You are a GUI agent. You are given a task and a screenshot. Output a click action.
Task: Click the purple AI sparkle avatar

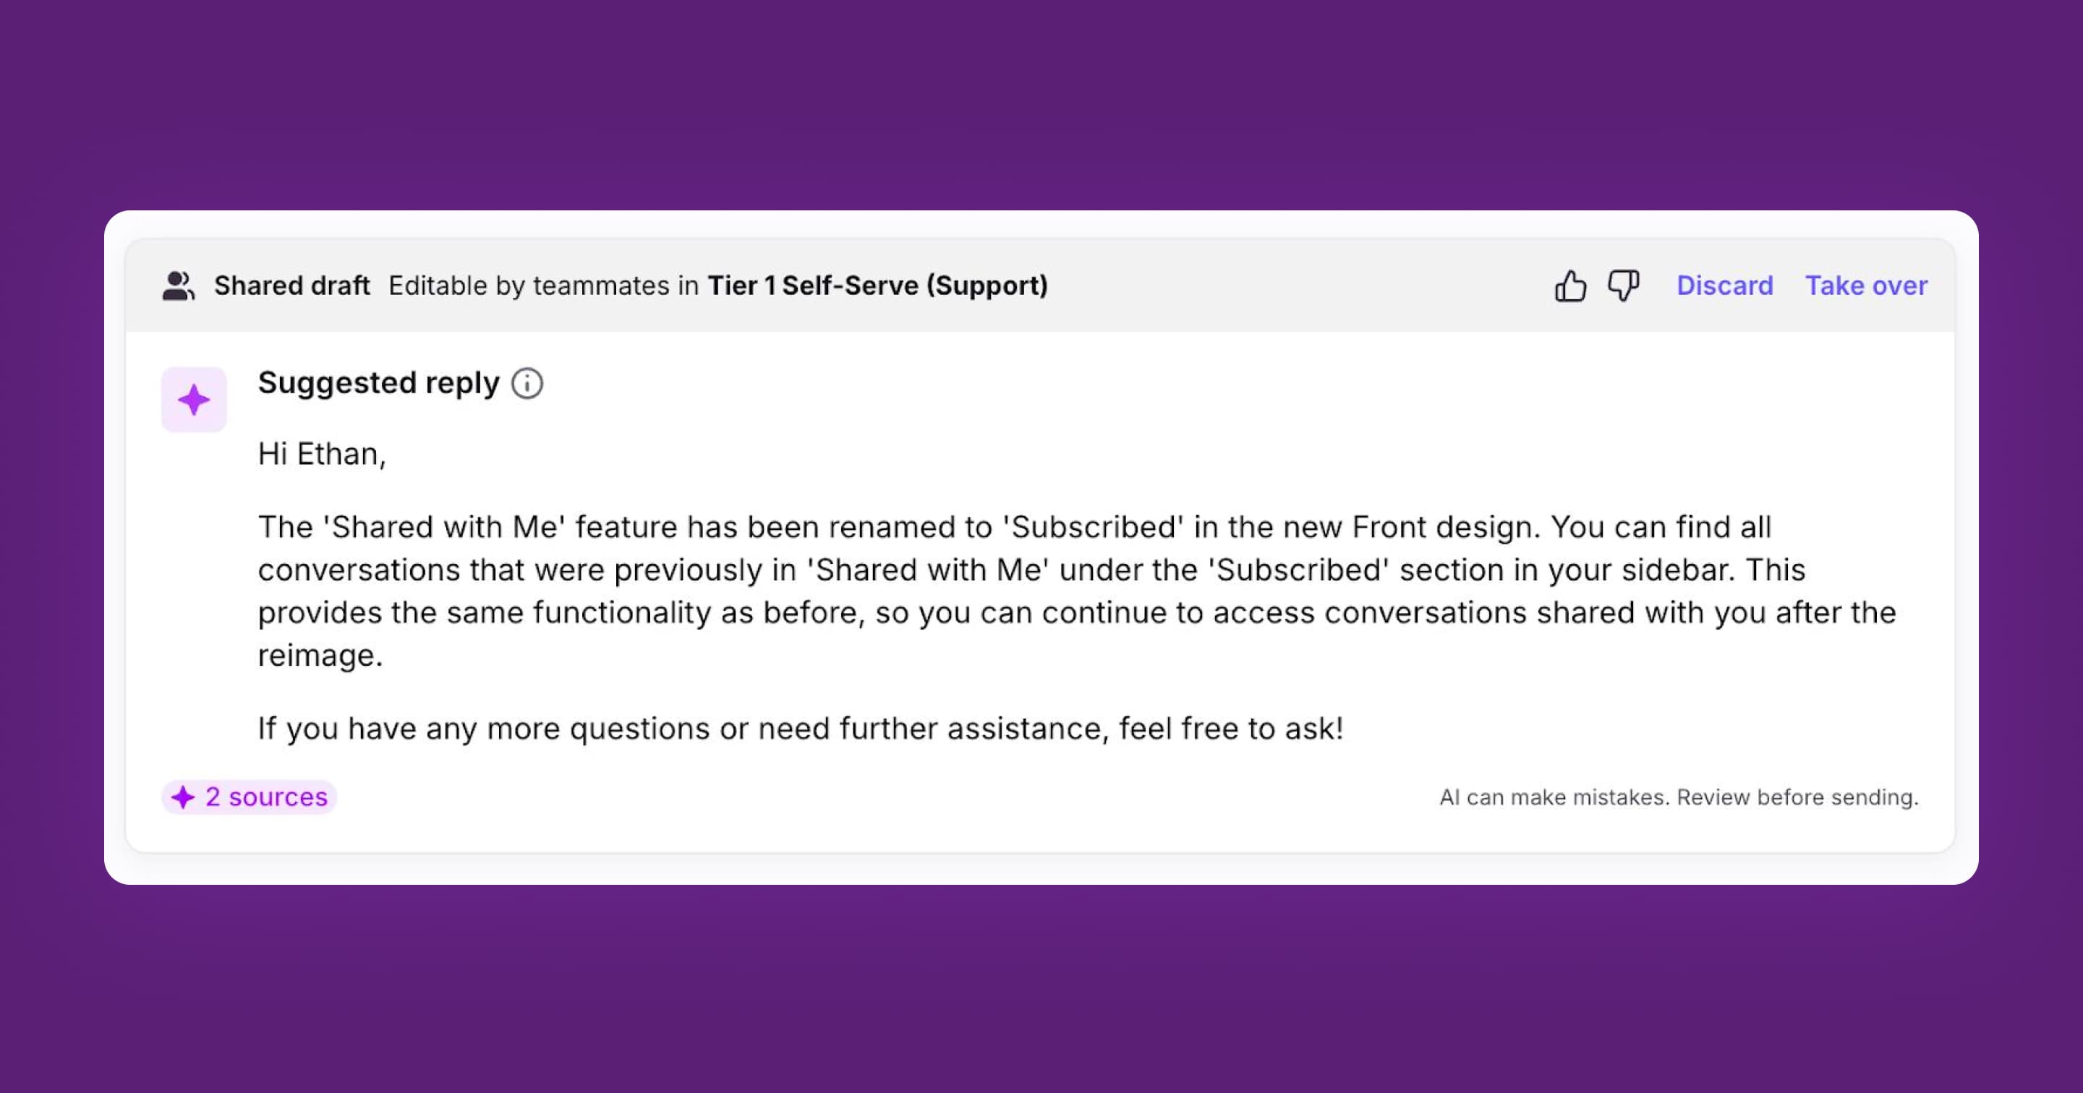(x=194, y=399)
